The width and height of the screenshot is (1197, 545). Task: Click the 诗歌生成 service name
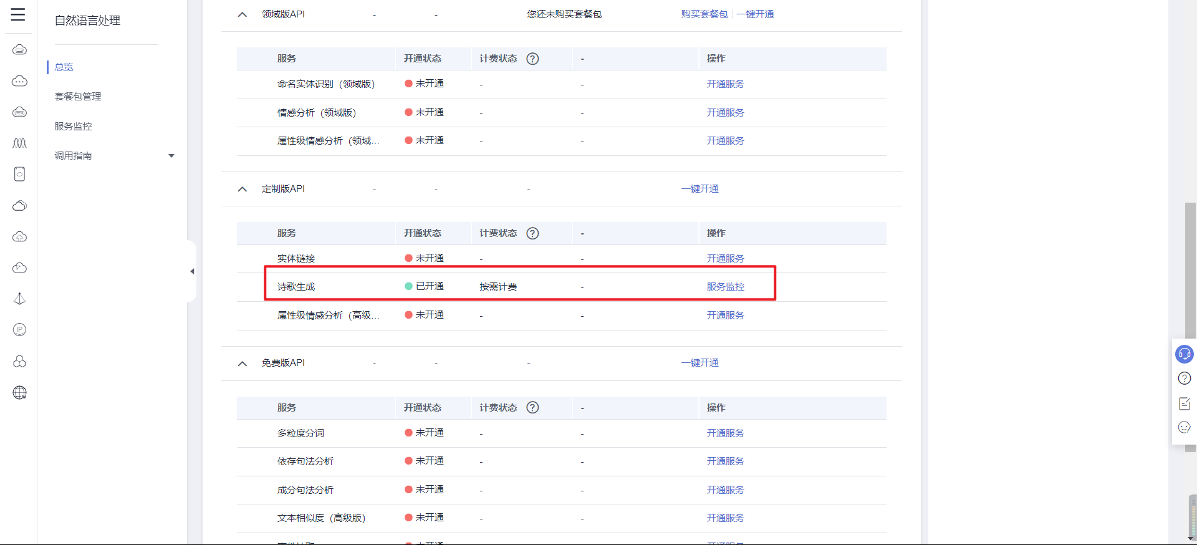click(296, 286)
